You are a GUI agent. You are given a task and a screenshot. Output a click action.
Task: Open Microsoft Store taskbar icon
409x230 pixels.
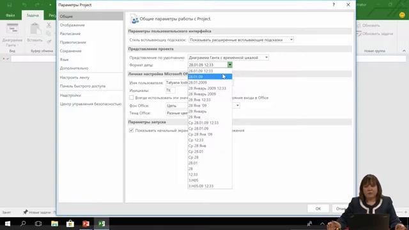pyautogui.click(x=70, y=224)
